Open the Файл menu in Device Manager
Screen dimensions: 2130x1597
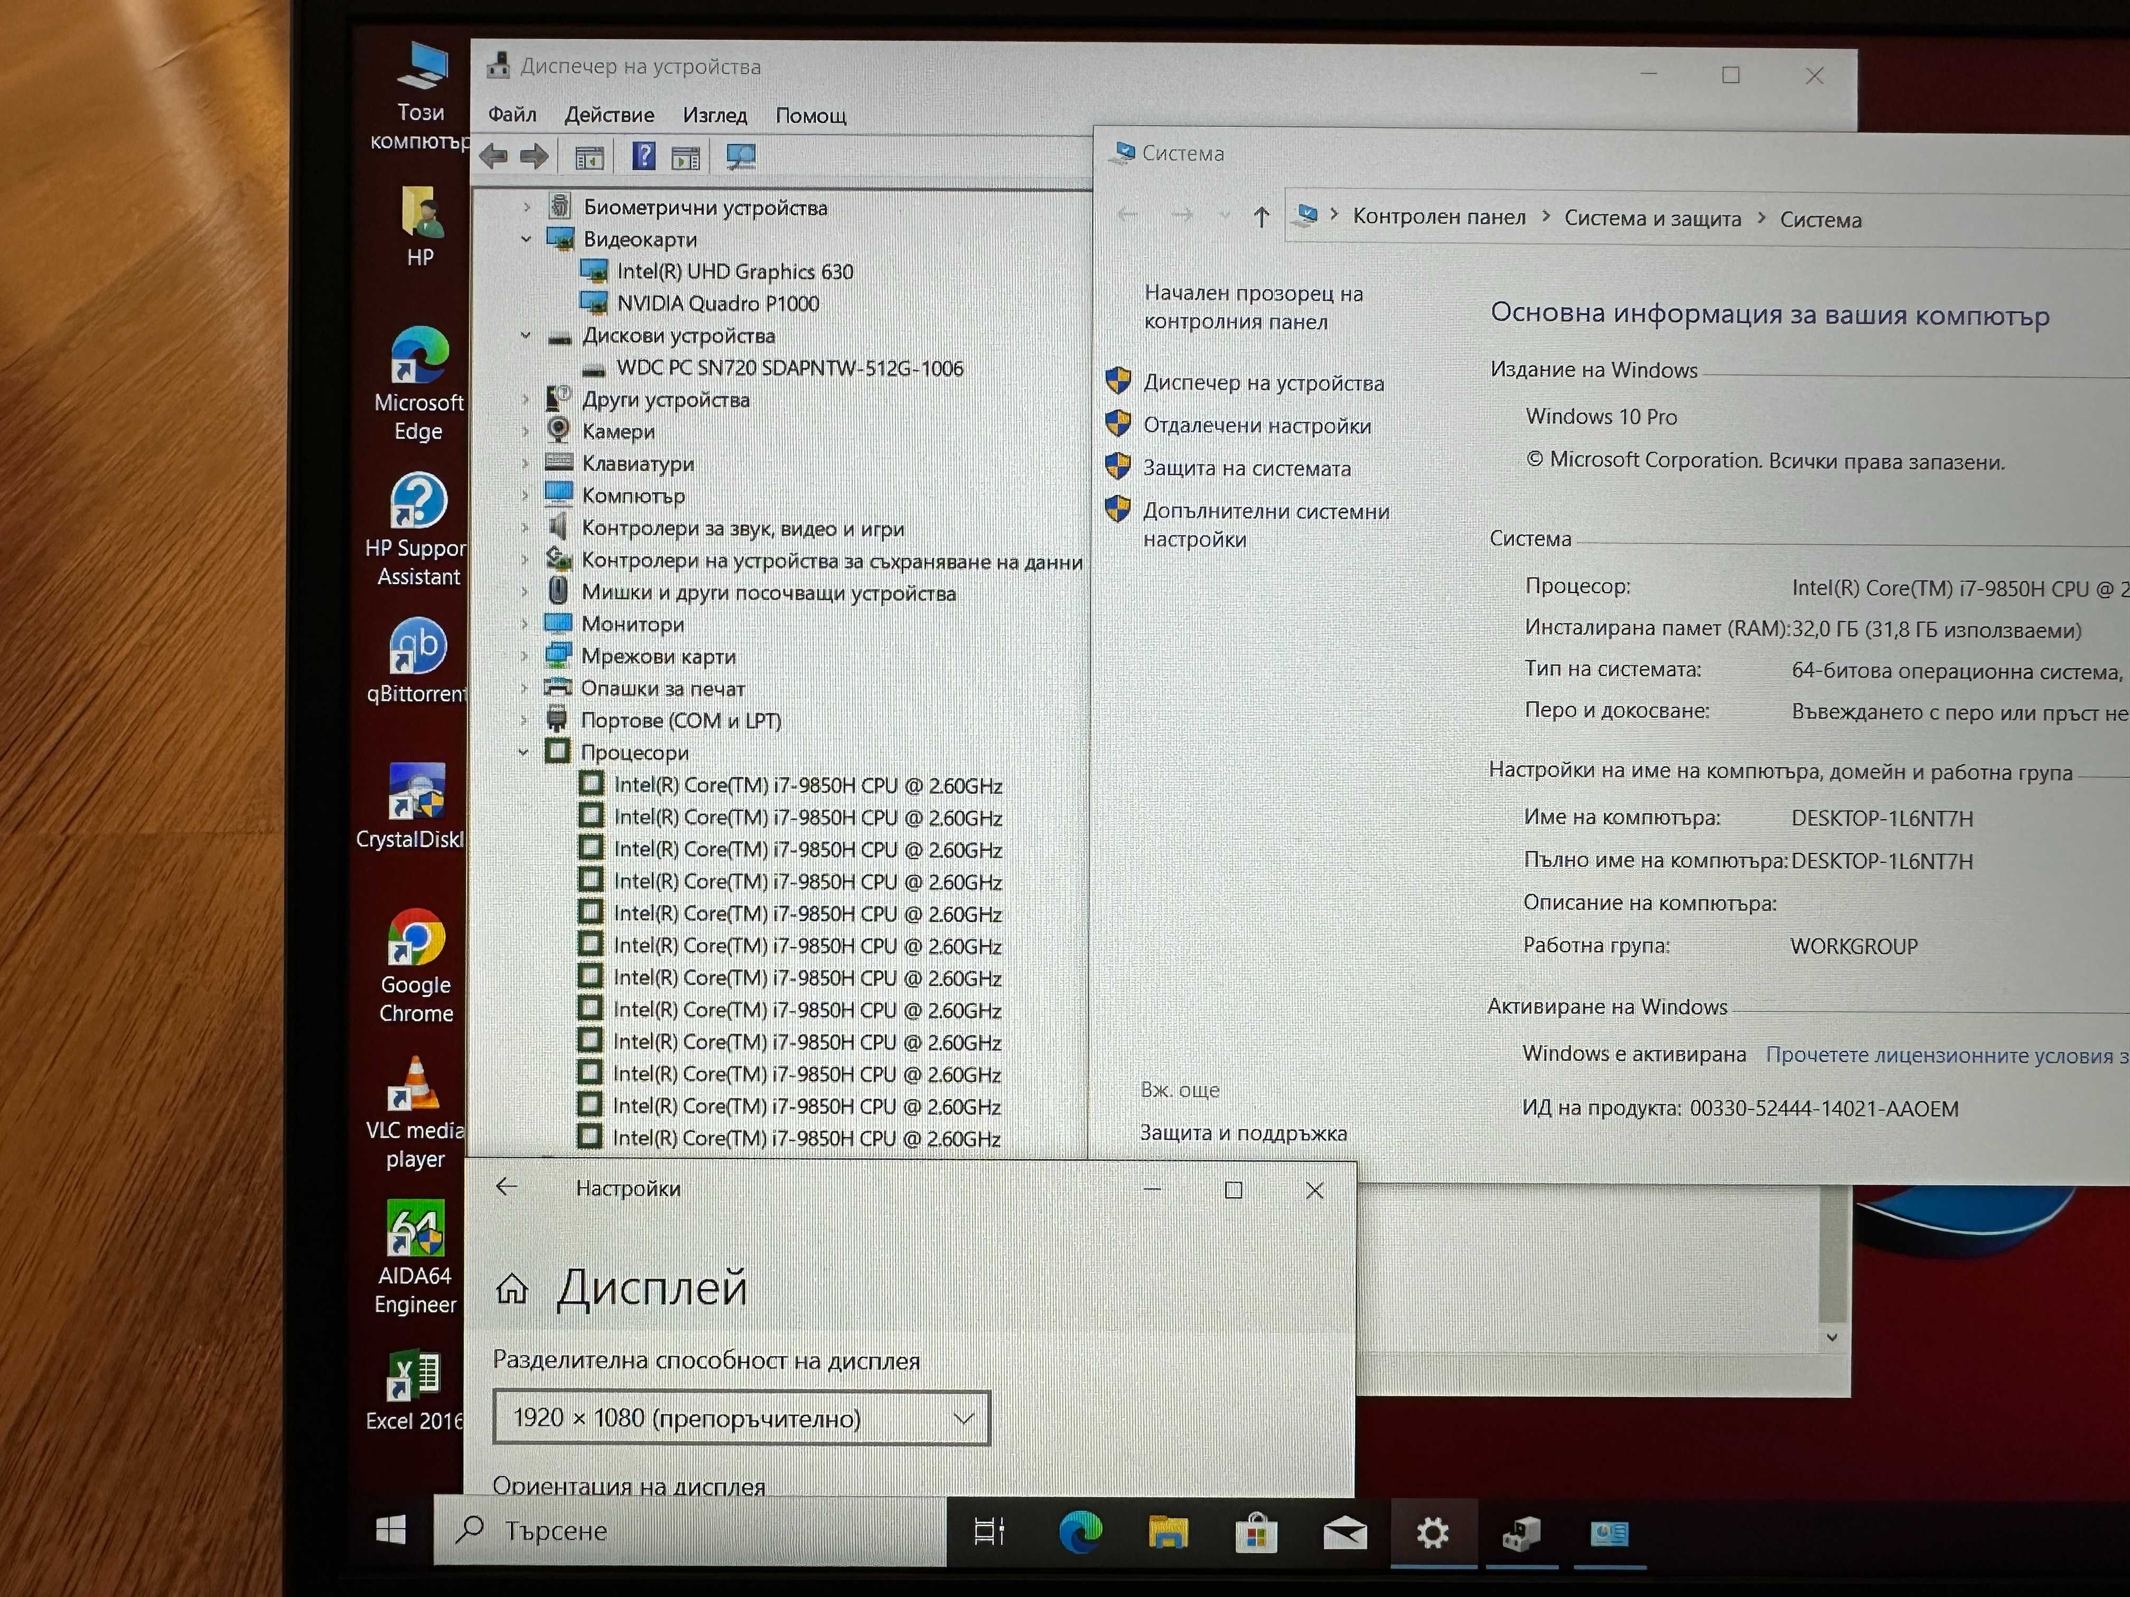point(512,115)
